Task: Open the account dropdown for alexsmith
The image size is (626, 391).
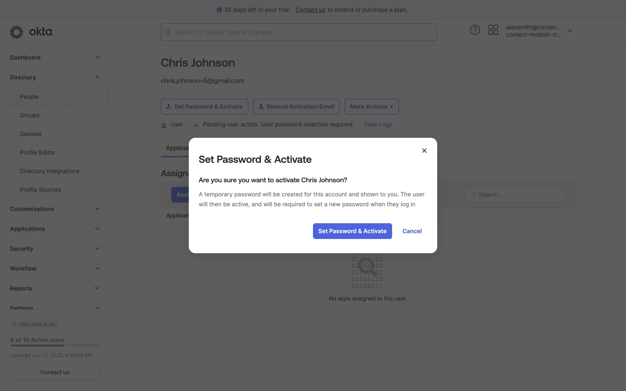Action: (570, 31)
